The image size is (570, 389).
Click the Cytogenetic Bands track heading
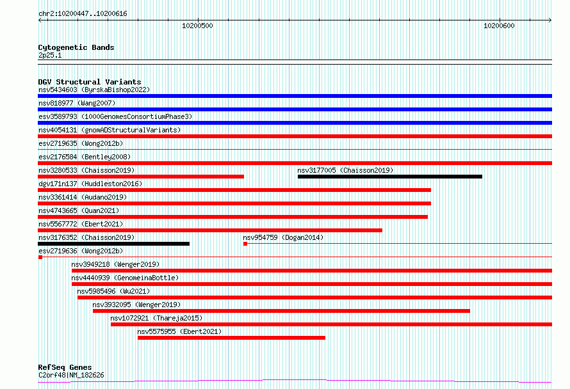pos(76,47)
